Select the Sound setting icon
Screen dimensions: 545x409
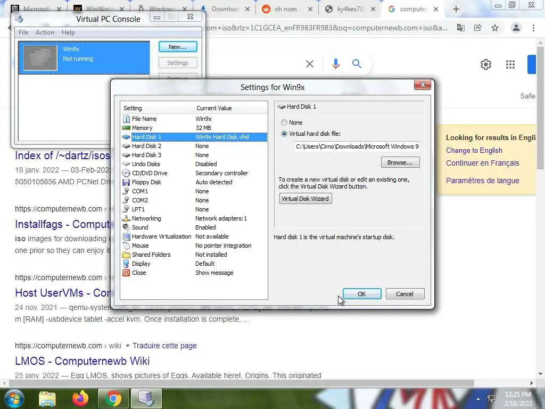click(126, 227)
